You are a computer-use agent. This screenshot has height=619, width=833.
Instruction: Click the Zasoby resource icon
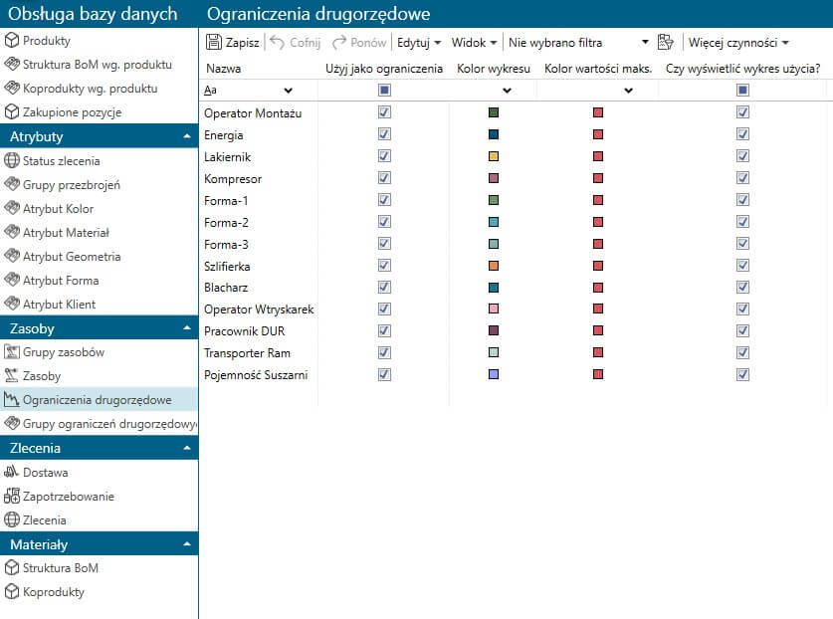click(12, 375)
